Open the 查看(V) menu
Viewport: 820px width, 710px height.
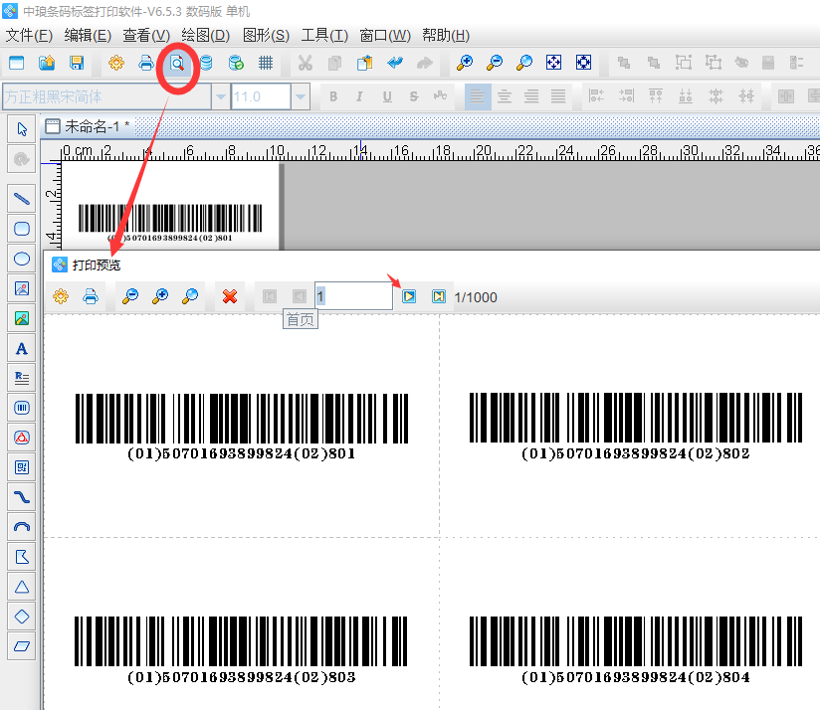[x=146, y=35]
